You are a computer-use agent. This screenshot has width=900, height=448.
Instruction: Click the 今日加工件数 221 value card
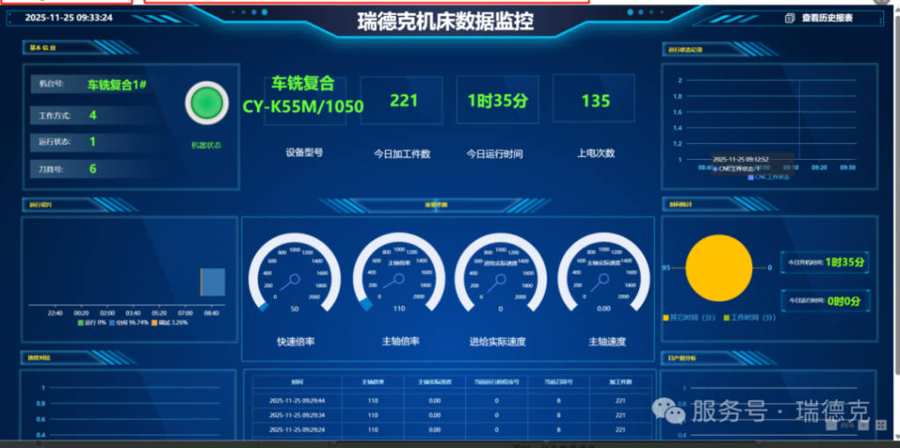(403, 101)
